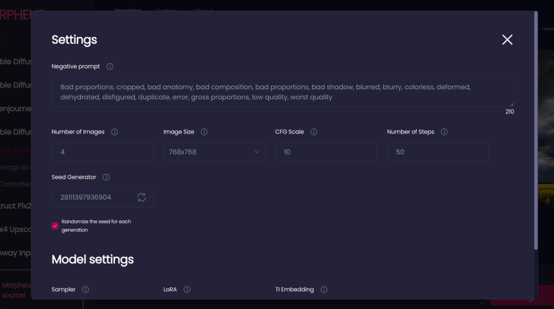Close the Settings dialog with X
The image size is (554, 309).
507,39
